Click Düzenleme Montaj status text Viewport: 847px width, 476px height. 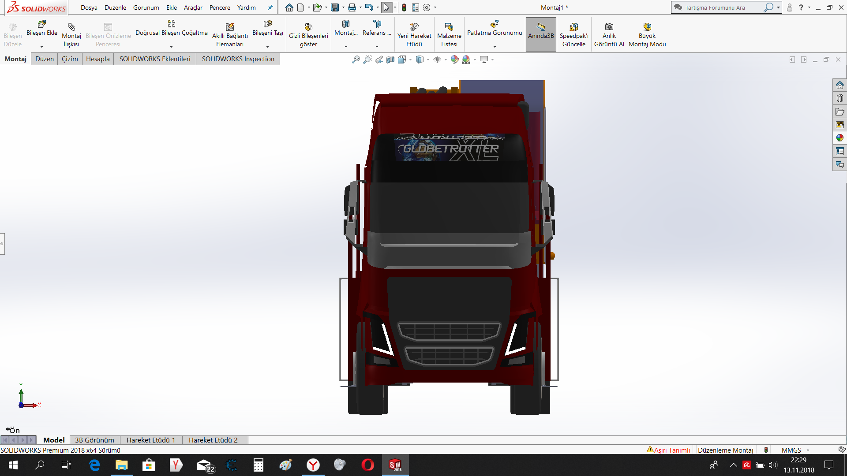pos(725,450)
